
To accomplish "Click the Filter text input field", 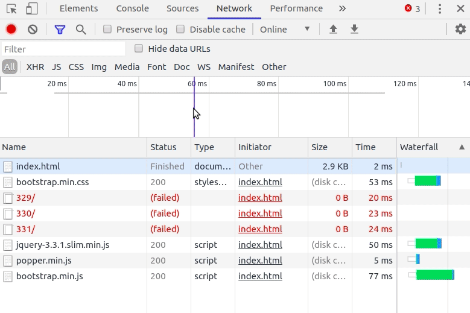I will click(x=63, y=49).
